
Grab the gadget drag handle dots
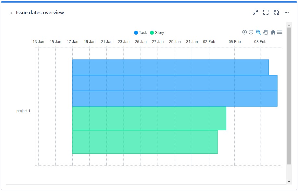[x=11, y=13]
